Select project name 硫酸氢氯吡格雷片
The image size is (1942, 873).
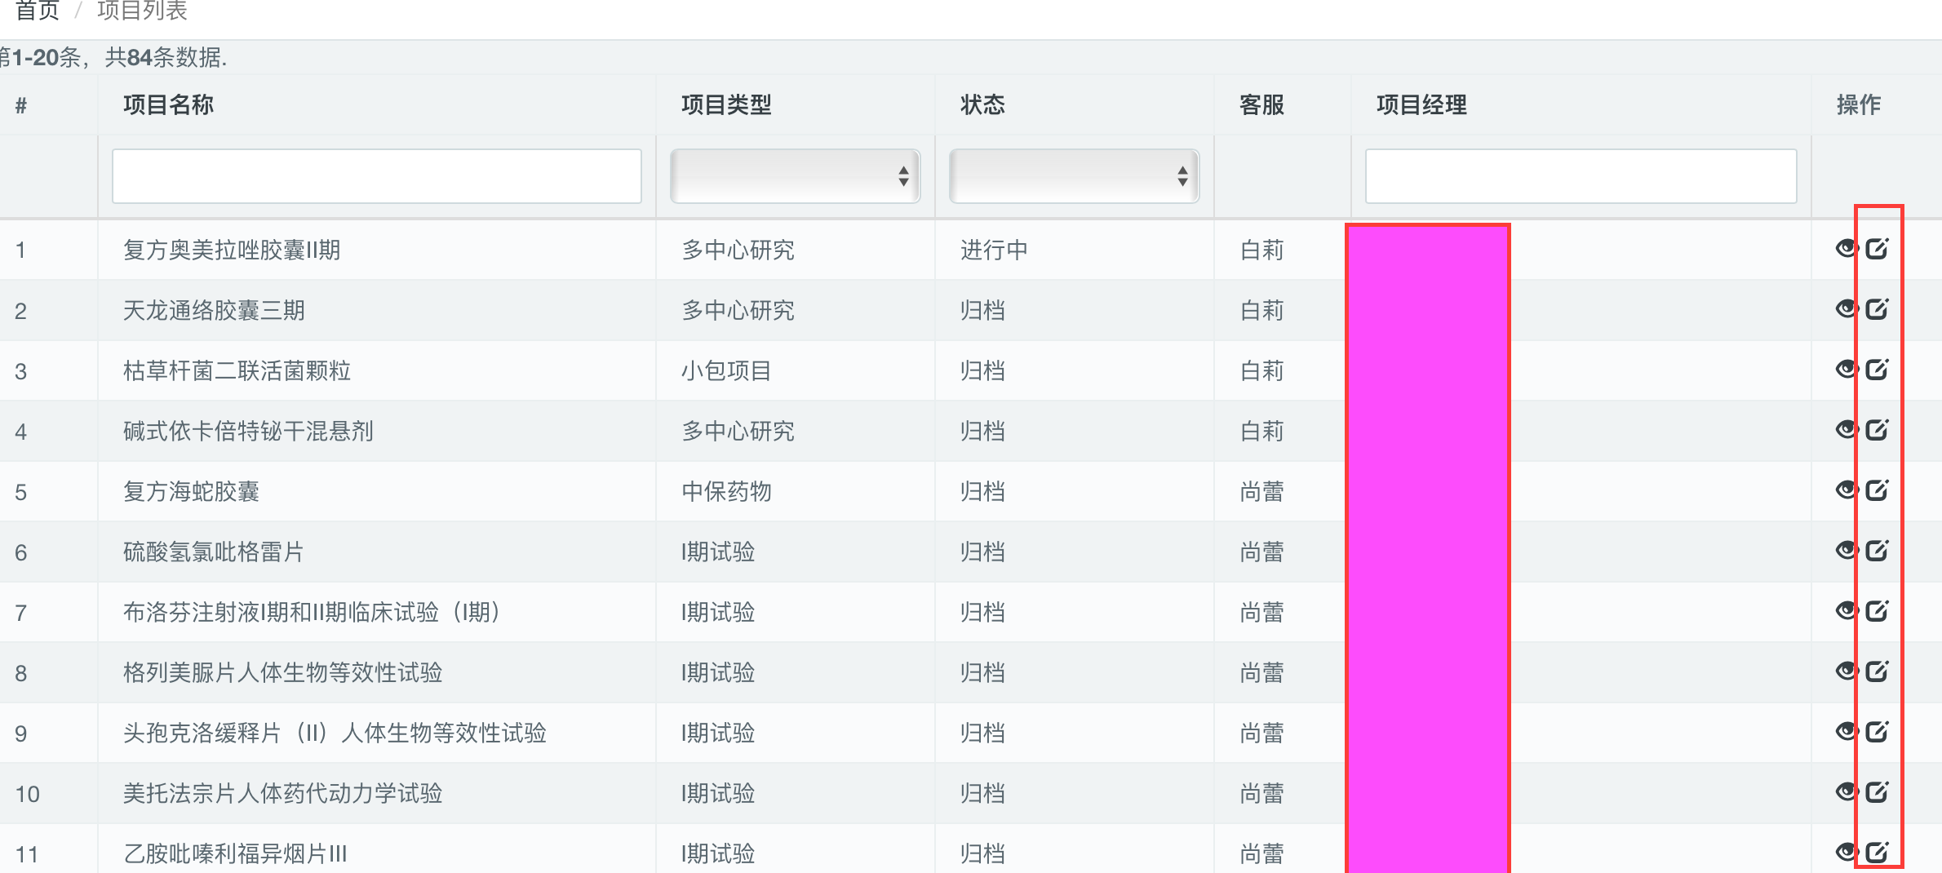tap(213, 552)
